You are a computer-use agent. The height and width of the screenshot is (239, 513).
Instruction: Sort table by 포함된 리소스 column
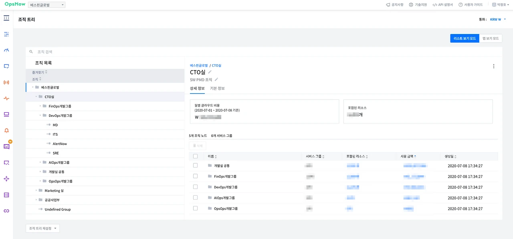point(357,157)
